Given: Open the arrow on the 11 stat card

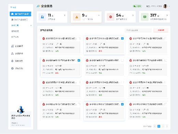Looking at the screenshot, I should 65,15.
